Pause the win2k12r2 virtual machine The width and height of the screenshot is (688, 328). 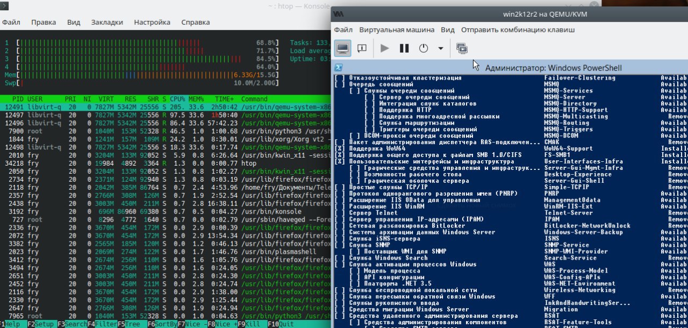point(404,48)
